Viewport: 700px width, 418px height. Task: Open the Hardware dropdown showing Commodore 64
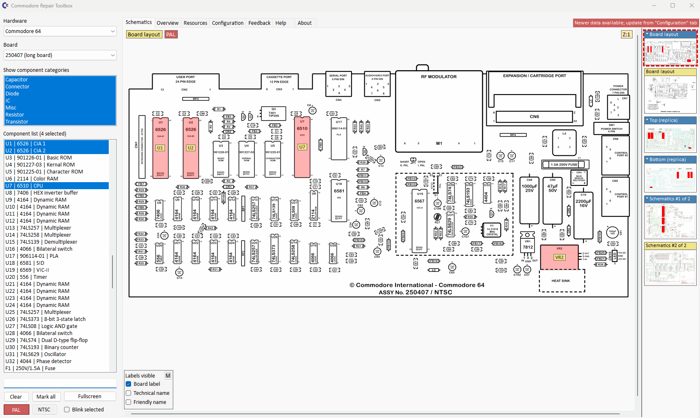60,31
